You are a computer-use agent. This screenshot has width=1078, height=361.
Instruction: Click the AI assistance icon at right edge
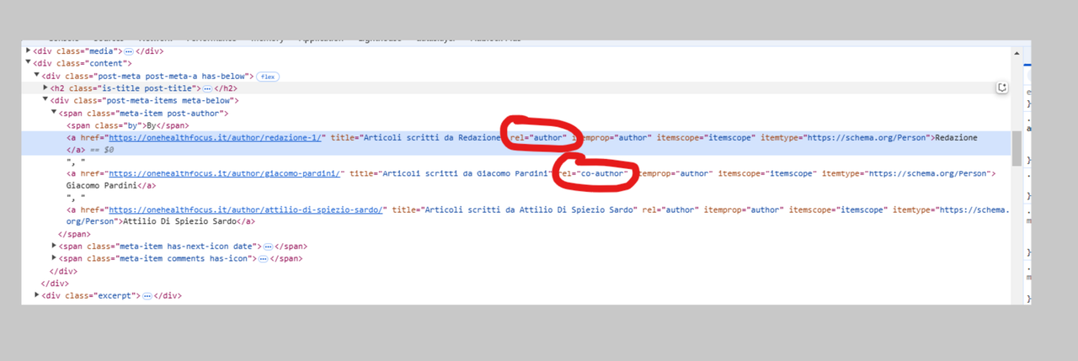pyautogui.click(x=1002, y=88)
